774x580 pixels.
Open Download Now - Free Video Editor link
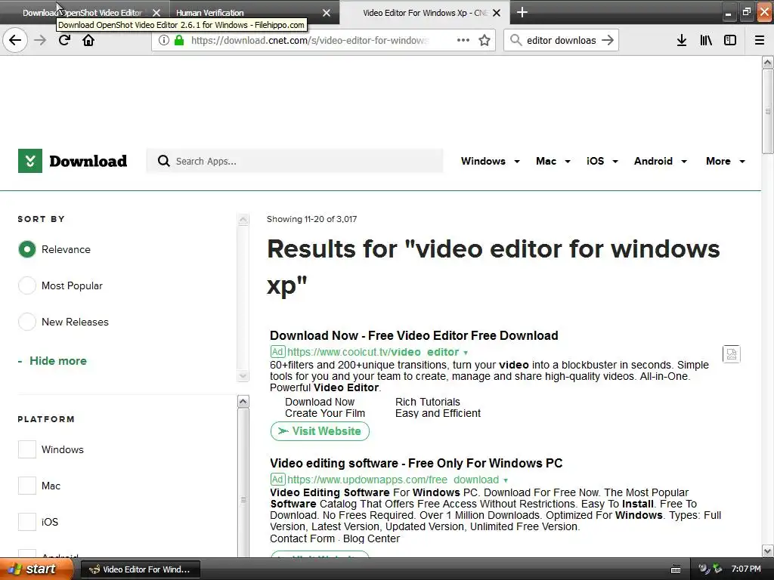(413, 335)
